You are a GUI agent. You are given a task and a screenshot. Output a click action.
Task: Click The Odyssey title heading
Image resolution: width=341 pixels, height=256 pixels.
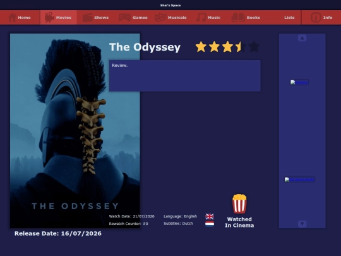coord(145,47)
